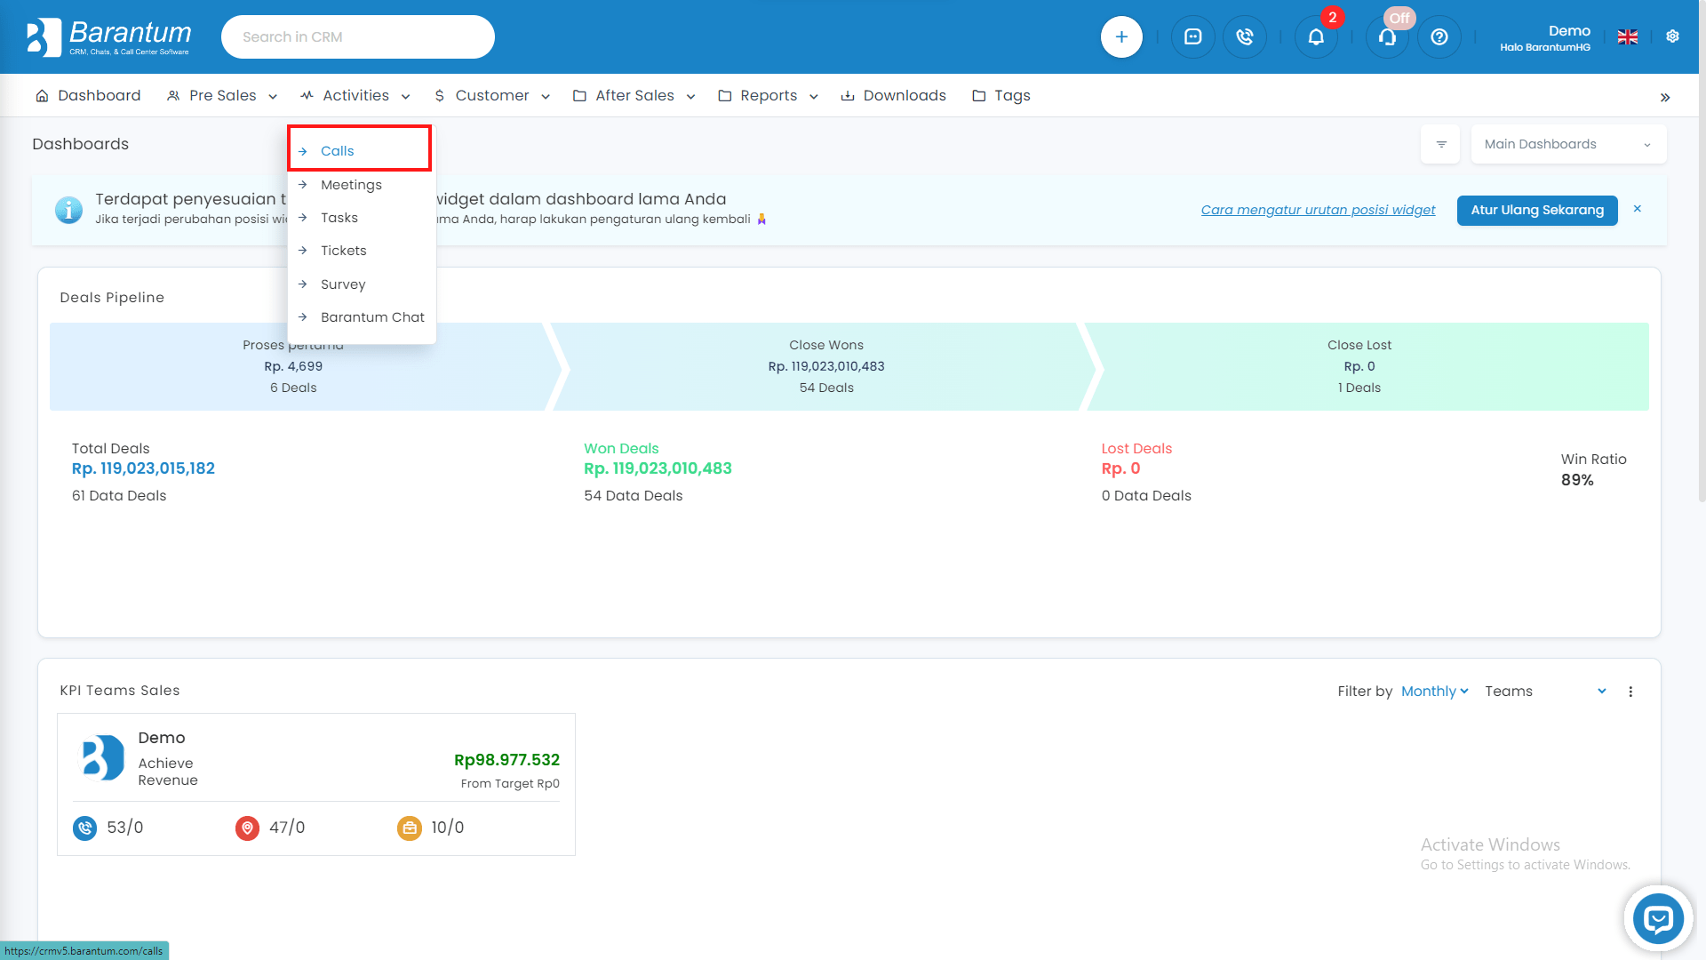Switch language using UK flag icon
This screenshot has height=960, width=1706.
[x=1628, y=36]
